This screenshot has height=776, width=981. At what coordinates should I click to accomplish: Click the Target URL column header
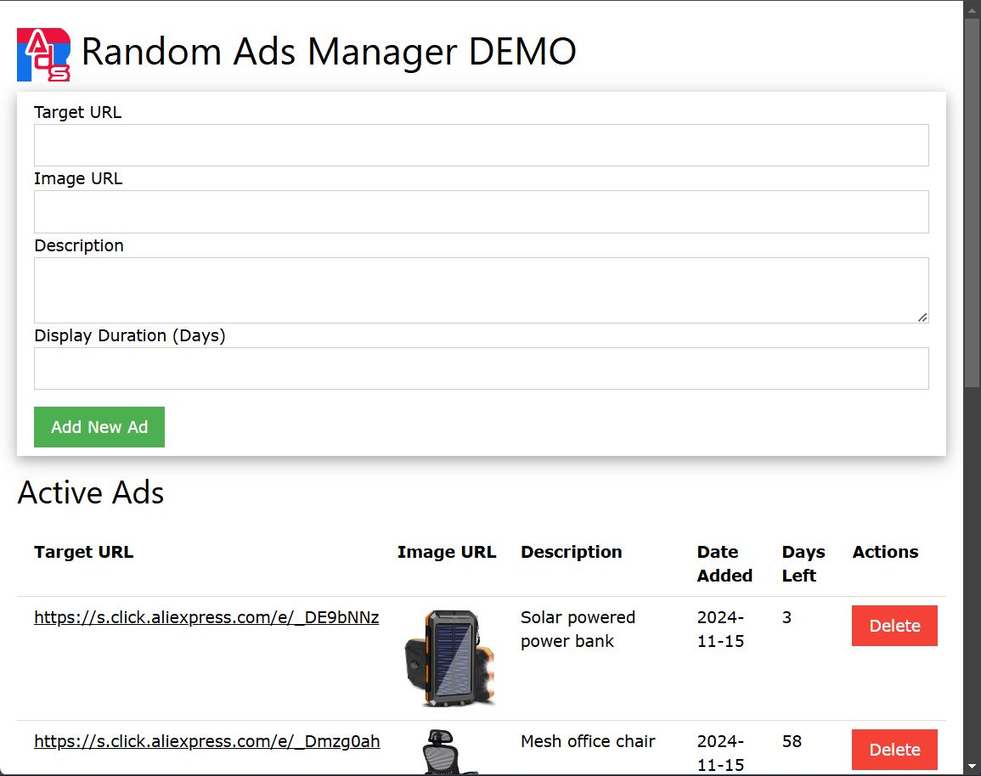[83, 552]
